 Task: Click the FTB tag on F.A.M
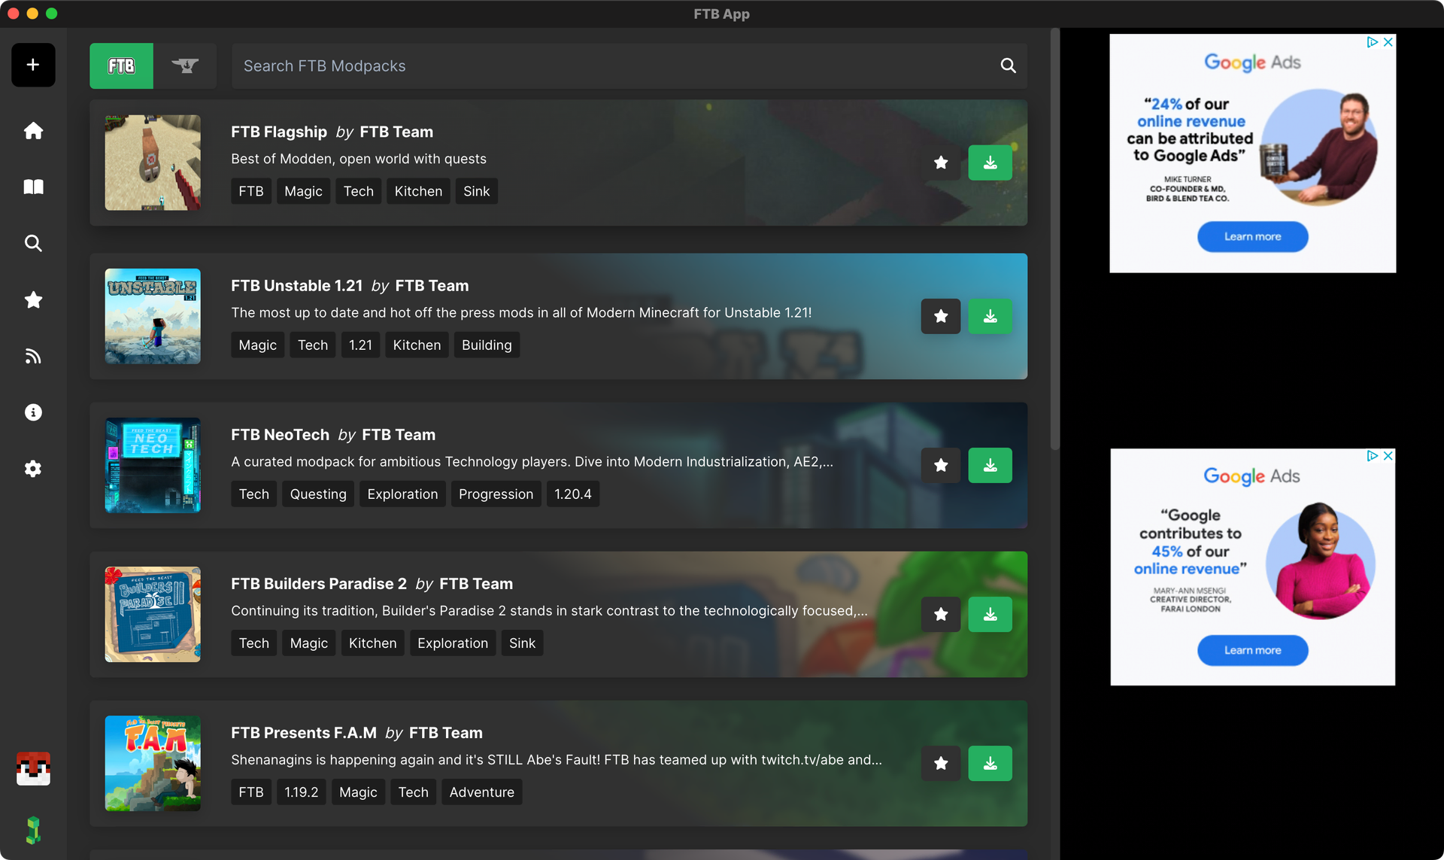pos(251,792)
